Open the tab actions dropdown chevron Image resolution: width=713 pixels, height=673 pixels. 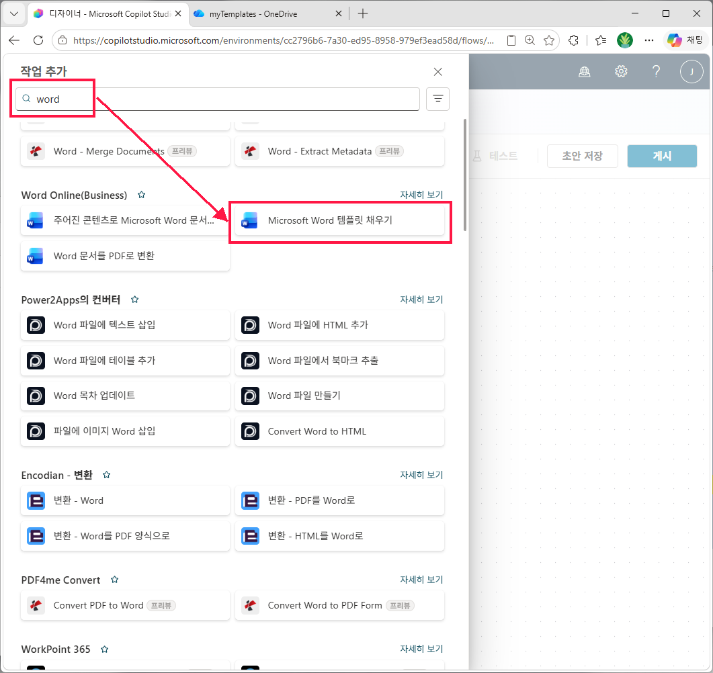(14, 13)
